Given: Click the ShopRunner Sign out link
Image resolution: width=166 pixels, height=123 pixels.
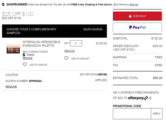Looking at the screenshot, I should click(134, 5).
